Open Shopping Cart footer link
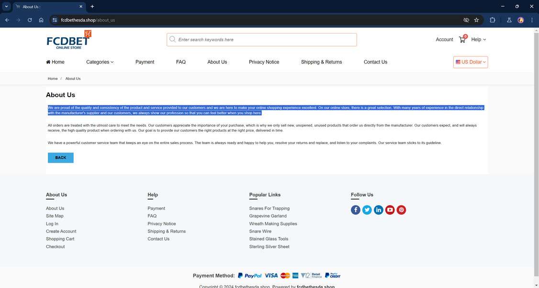This screenshot has height=288, width=539. pyautogui.click(x=60, y=239)
